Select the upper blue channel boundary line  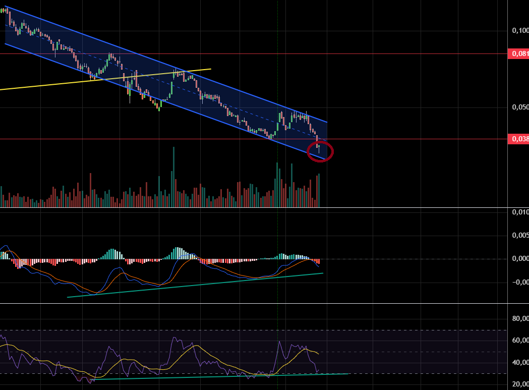pos(151,59)
